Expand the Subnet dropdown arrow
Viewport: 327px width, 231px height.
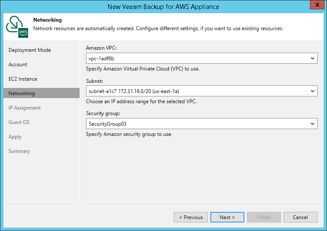pos(313,91)
